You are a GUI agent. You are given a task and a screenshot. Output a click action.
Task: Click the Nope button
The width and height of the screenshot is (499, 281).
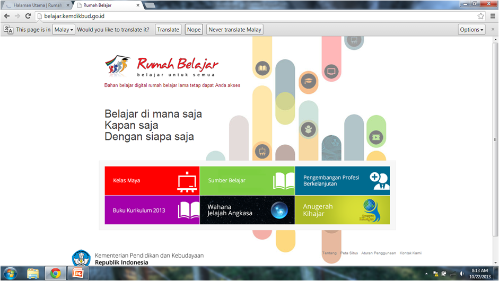pos(194,30)
